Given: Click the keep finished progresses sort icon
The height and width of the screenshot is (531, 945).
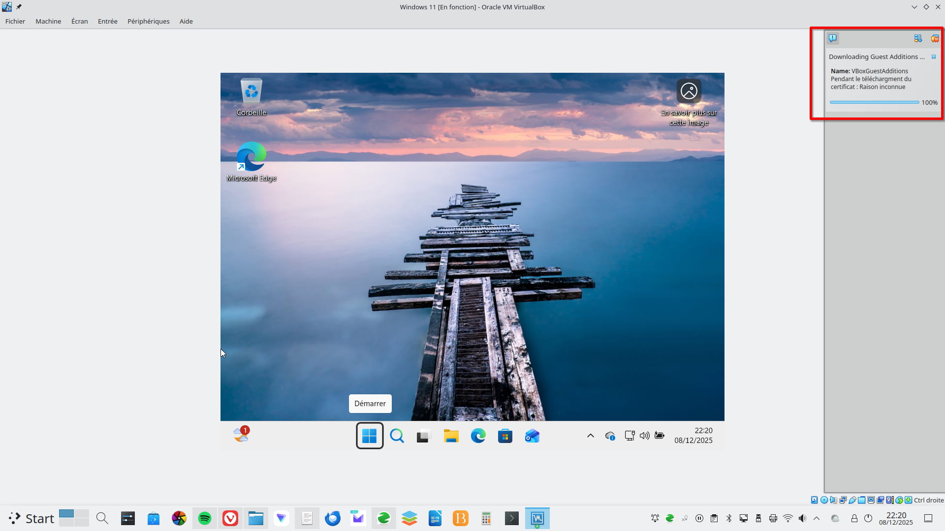Looking at the screenshot, I should (x=918, y=38).
